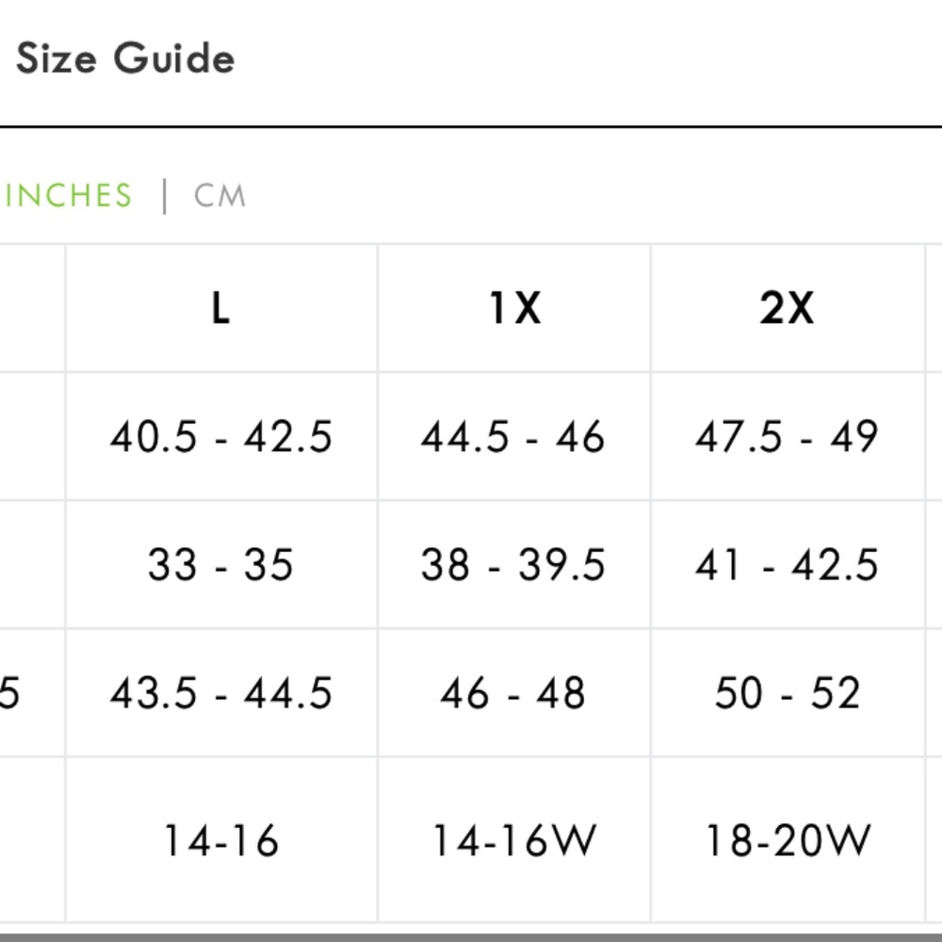Click the 44.5 - 46 measurement cell
Image resolution: width=942 pixels, height=942 pixels.
pyautogui.click(x=514, y=437)
